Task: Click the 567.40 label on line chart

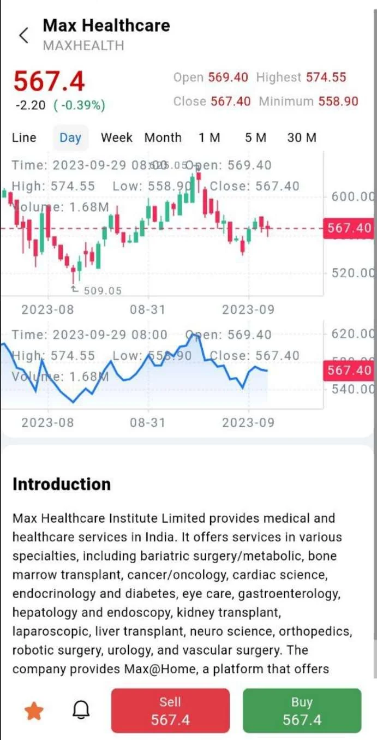Action: [349, 371]
